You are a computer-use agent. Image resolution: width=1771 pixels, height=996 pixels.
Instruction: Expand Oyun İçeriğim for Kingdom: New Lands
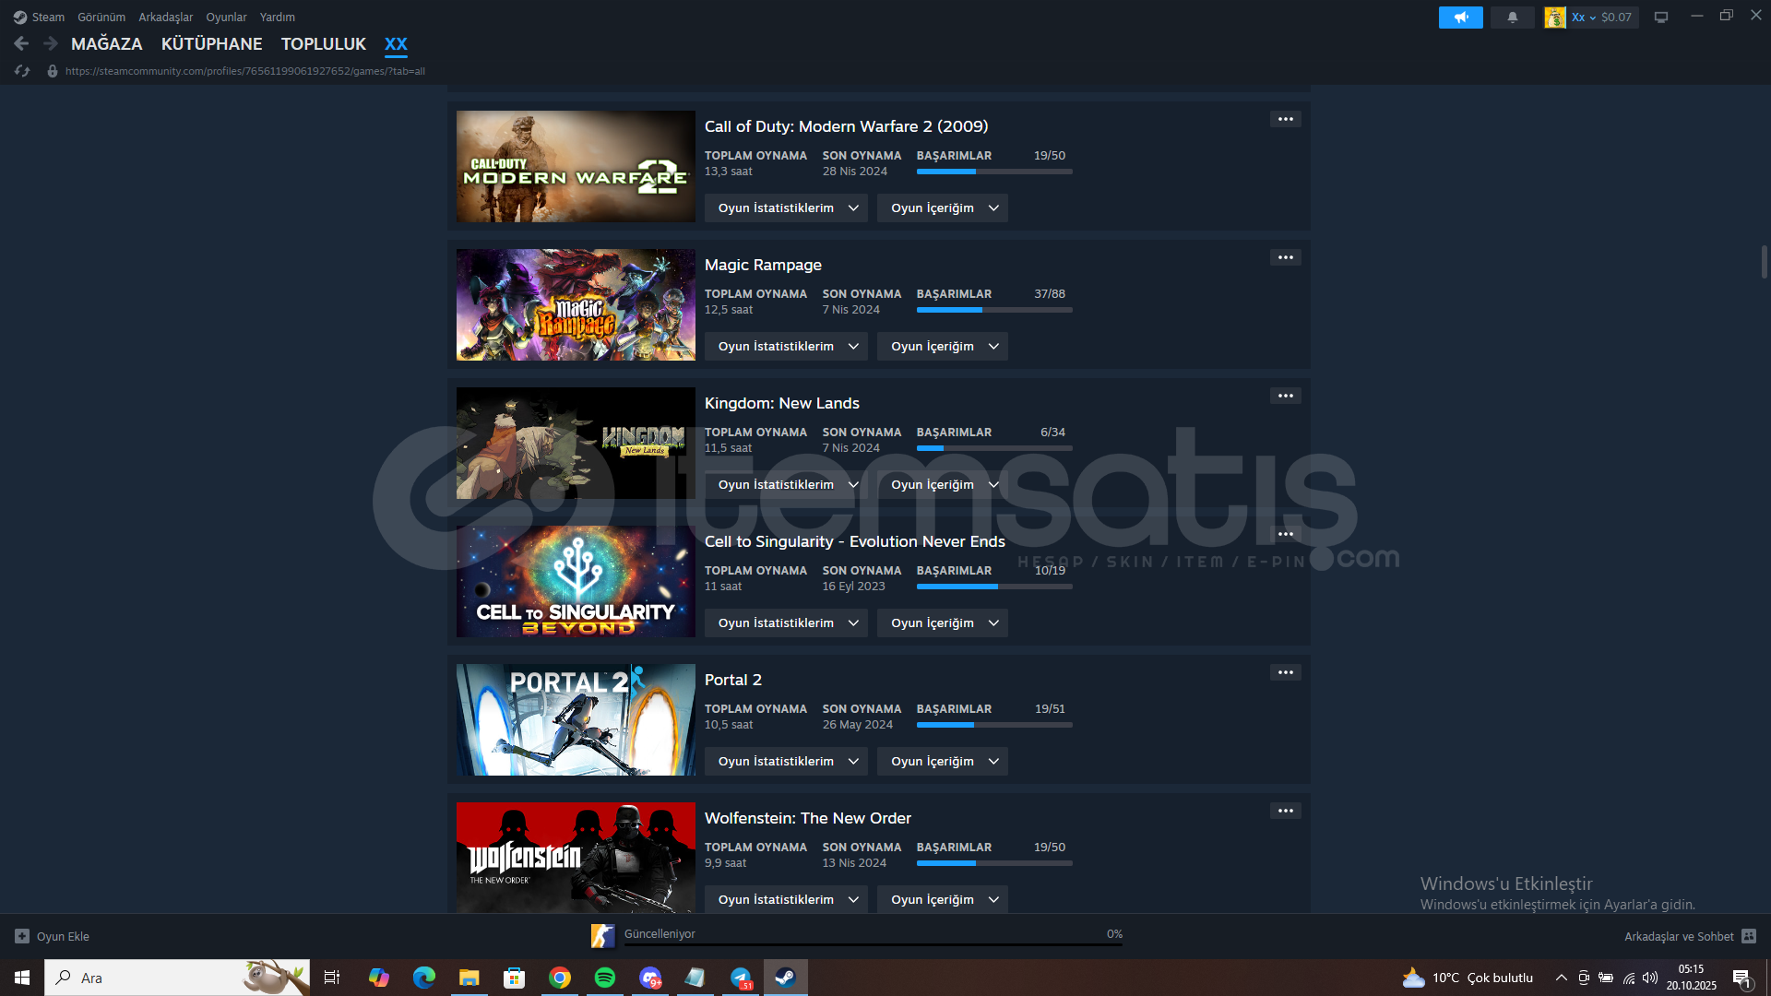pyautogui.click(x=943, y=484)
